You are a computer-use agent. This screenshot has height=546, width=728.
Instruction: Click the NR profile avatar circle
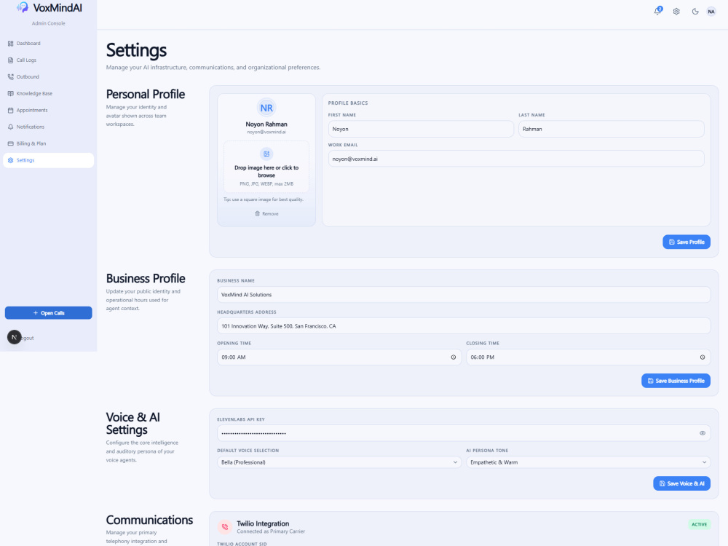point(266,108)
